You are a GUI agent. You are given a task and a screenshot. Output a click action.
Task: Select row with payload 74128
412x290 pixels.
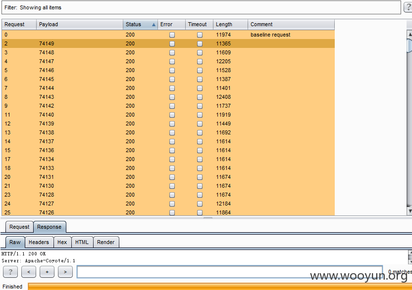click(168, 195)
